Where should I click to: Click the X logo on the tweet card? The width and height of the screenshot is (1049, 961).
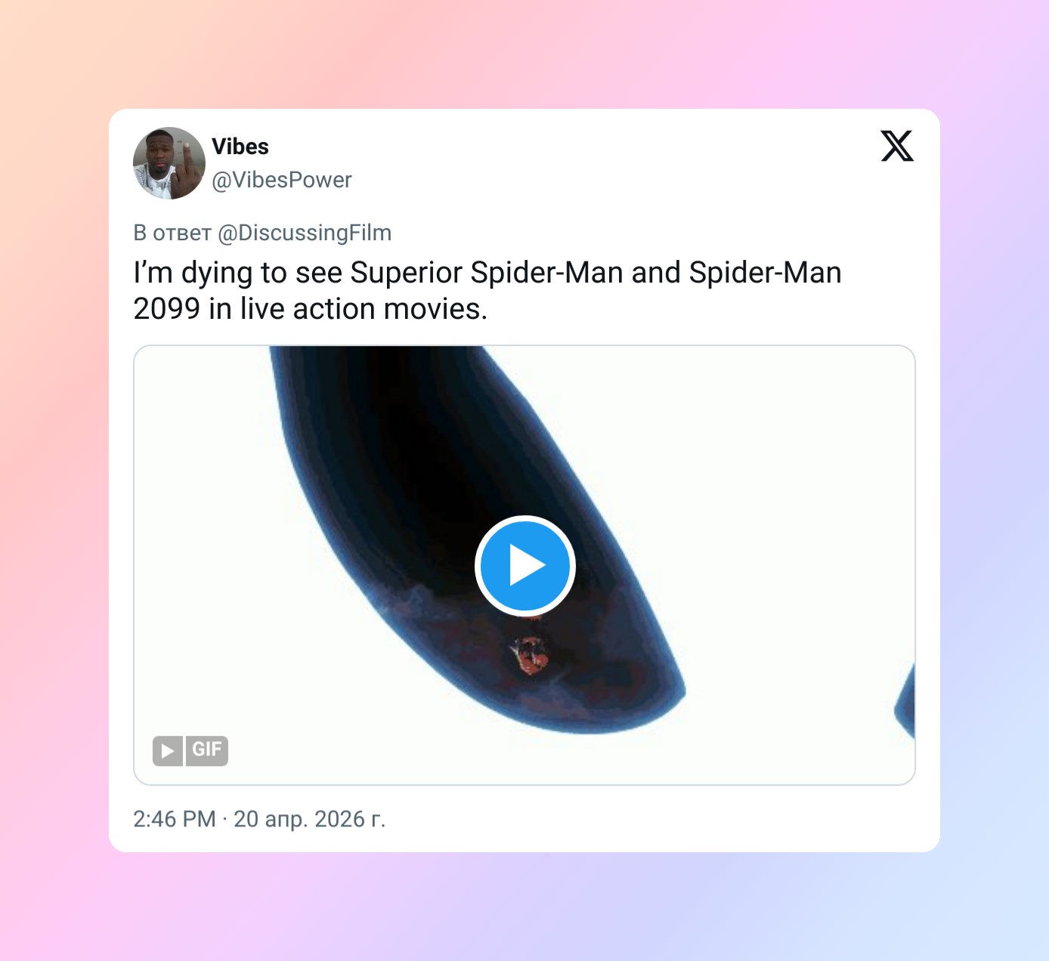tap(897, 146)
